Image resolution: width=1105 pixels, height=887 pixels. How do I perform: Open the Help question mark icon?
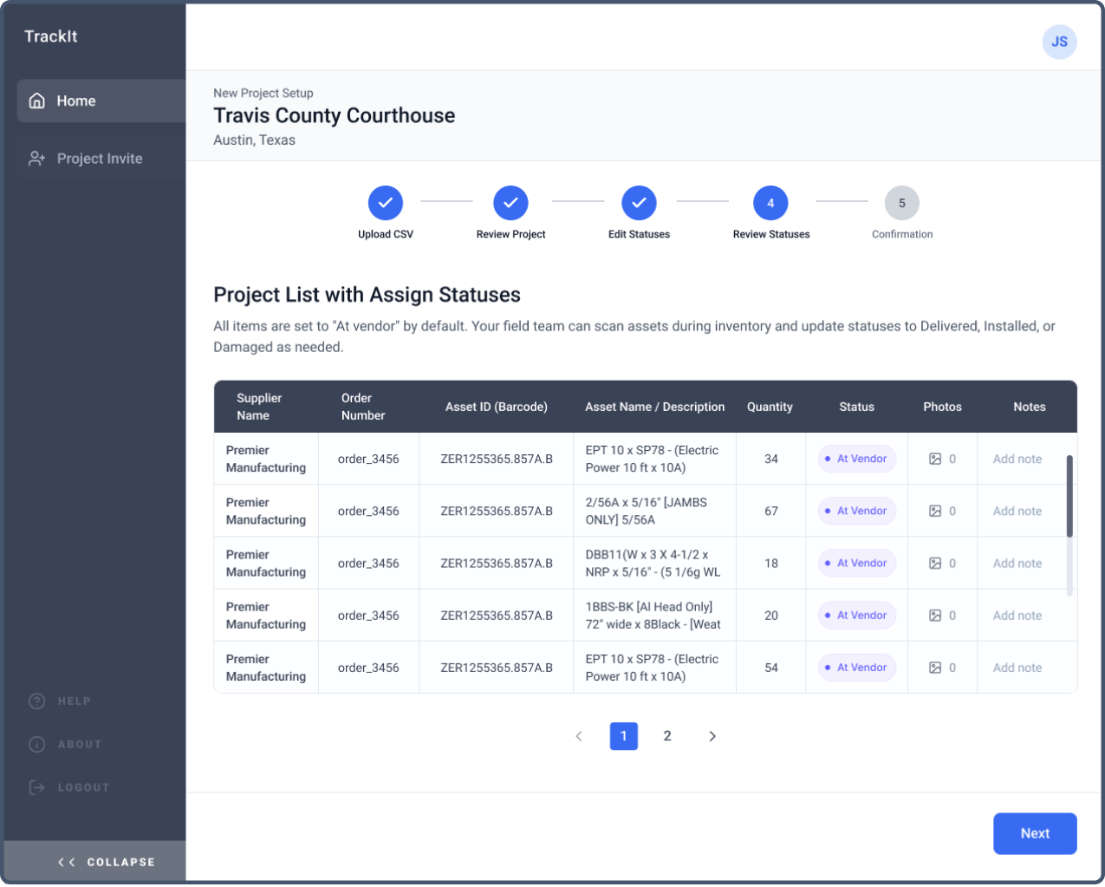pos(36,701)
